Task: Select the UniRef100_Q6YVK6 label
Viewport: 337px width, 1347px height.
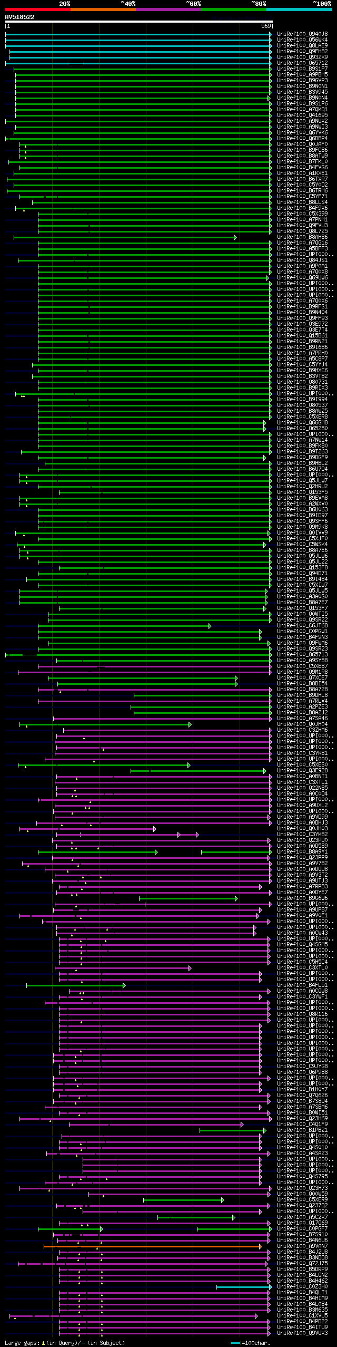Action: point(302,133)
